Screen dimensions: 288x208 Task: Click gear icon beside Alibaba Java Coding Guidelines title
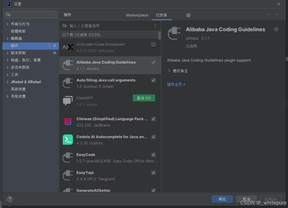pos(276,29)
